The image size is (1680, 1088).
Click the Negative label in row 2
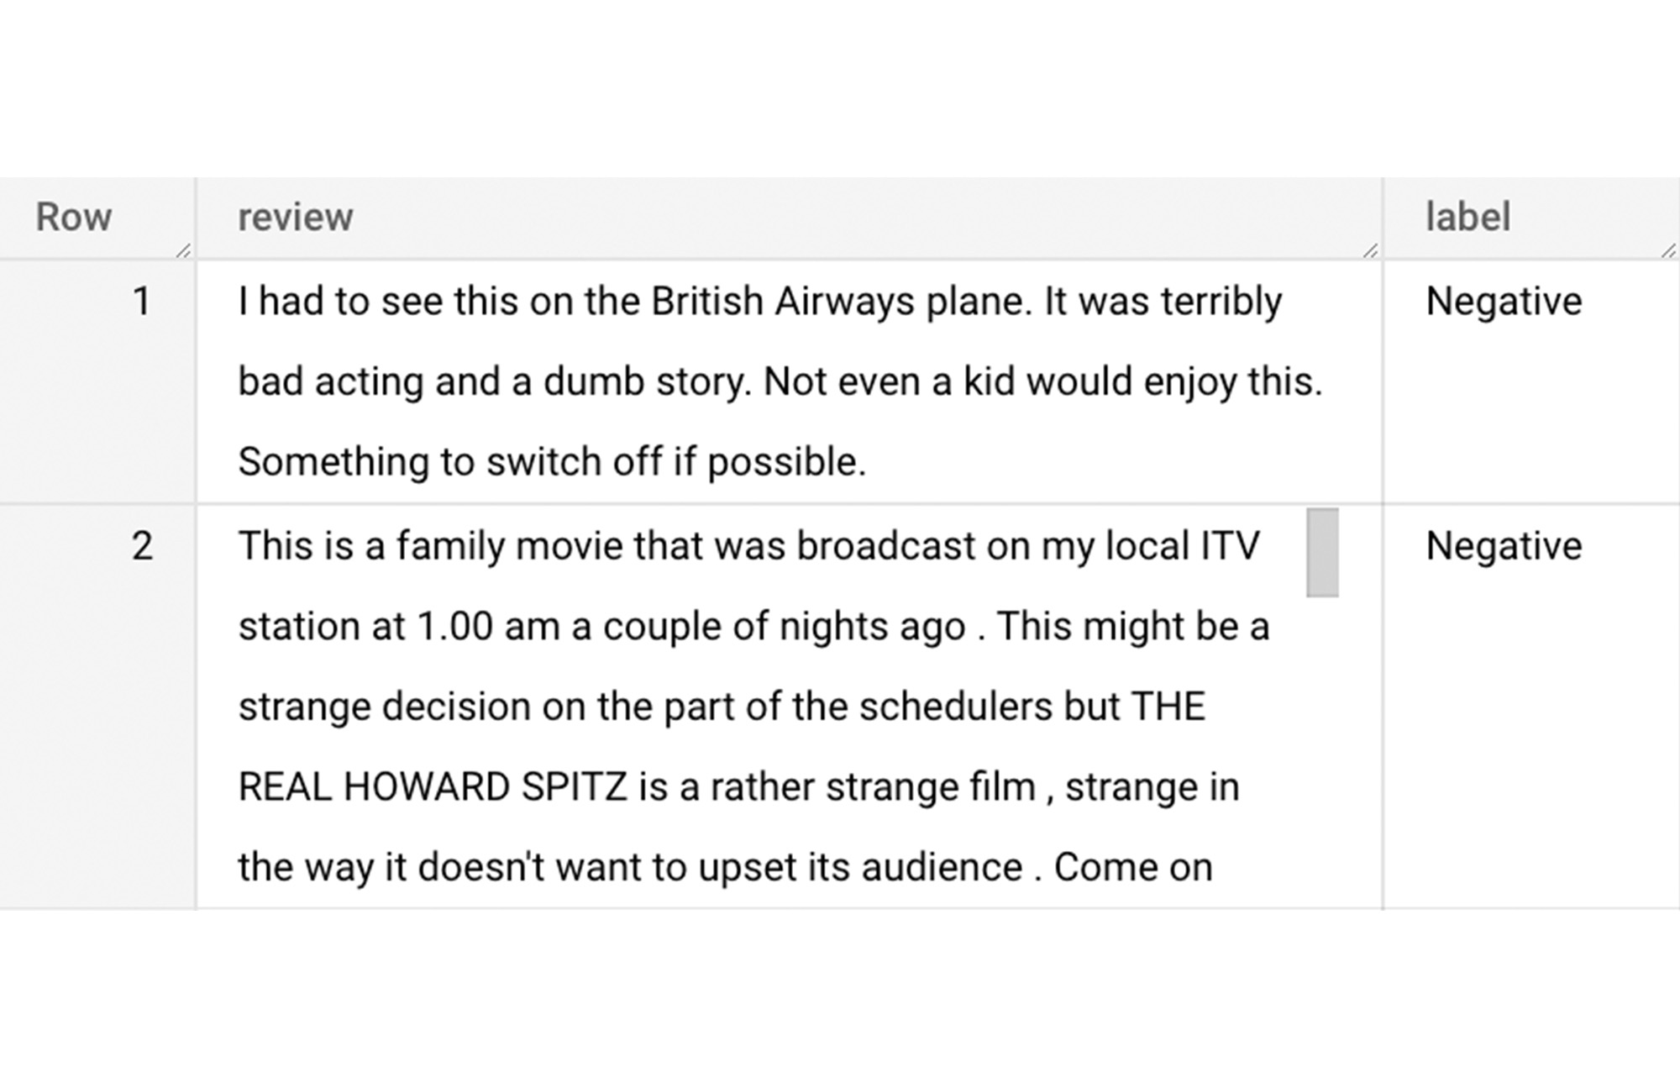point(1504,546)
